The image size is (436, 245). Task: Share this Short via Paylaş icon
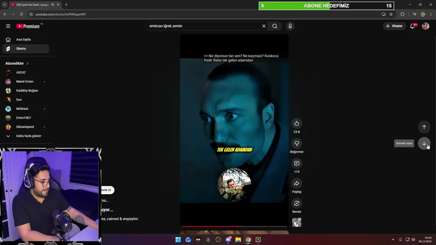click(x=297, y=183)
